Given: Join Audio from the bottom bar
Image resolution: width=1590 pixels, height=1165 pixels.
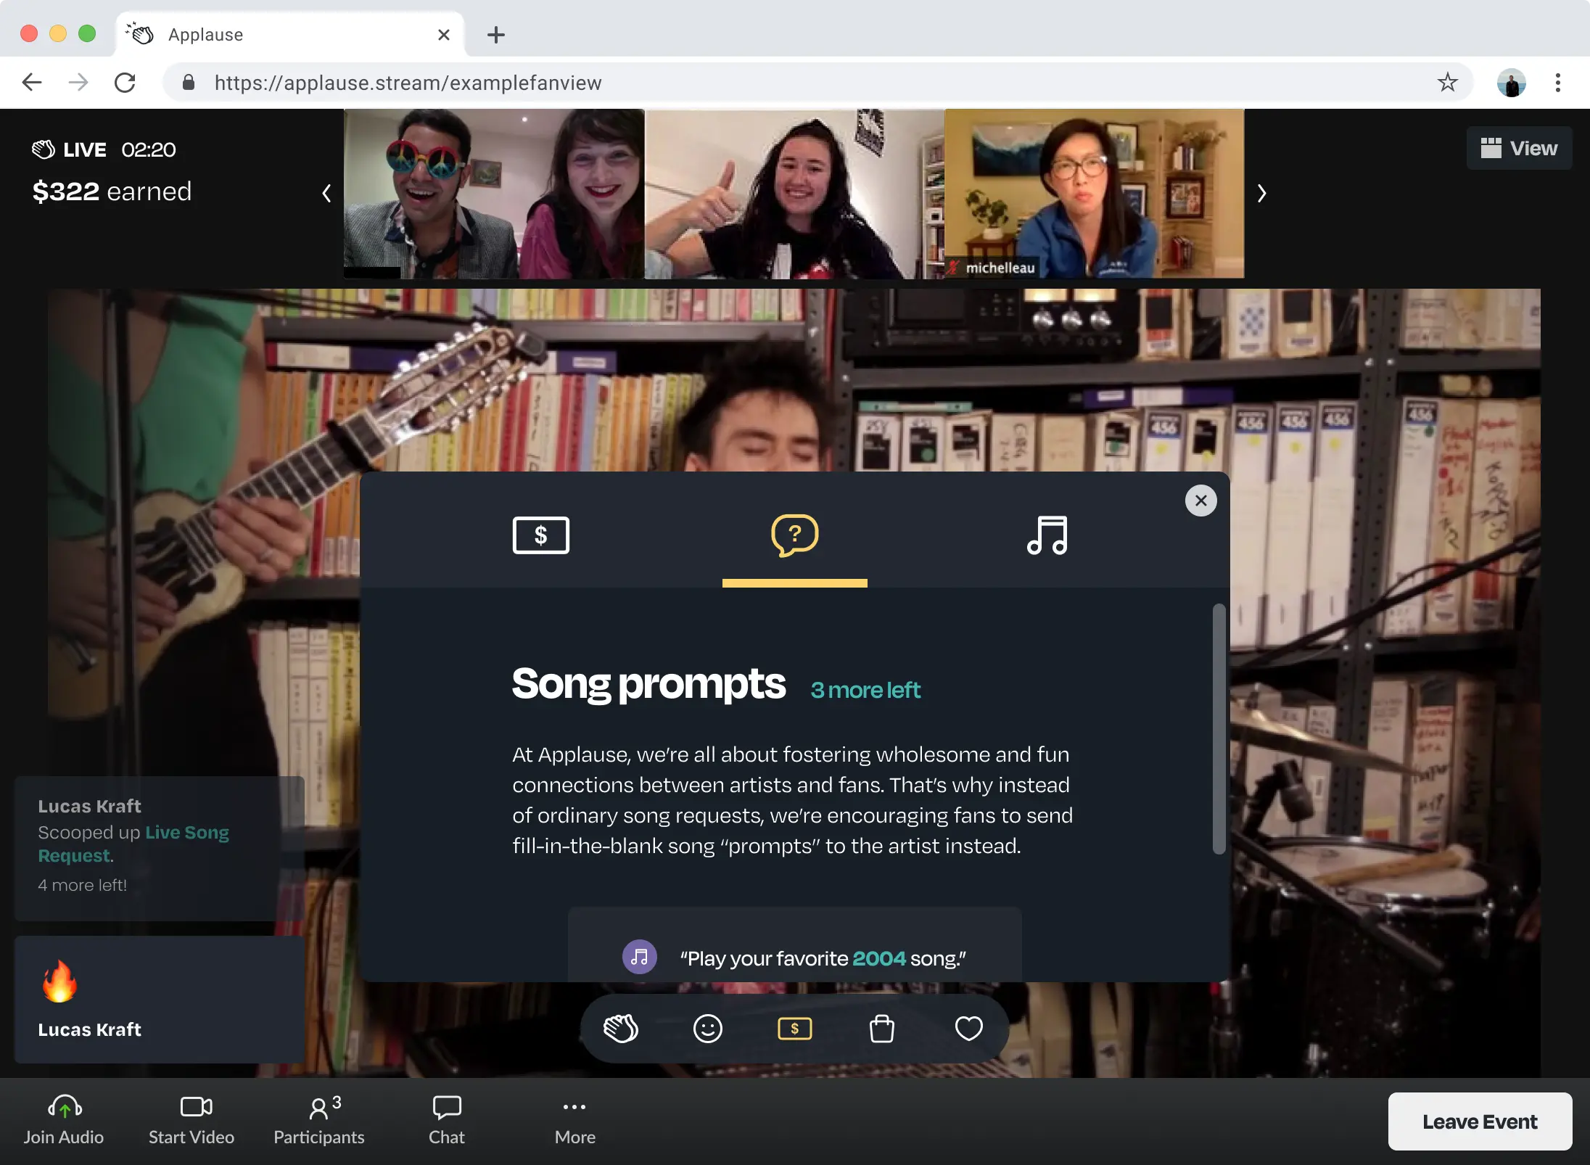Looking at the screenshot, I should click(x=64, y=1120).
